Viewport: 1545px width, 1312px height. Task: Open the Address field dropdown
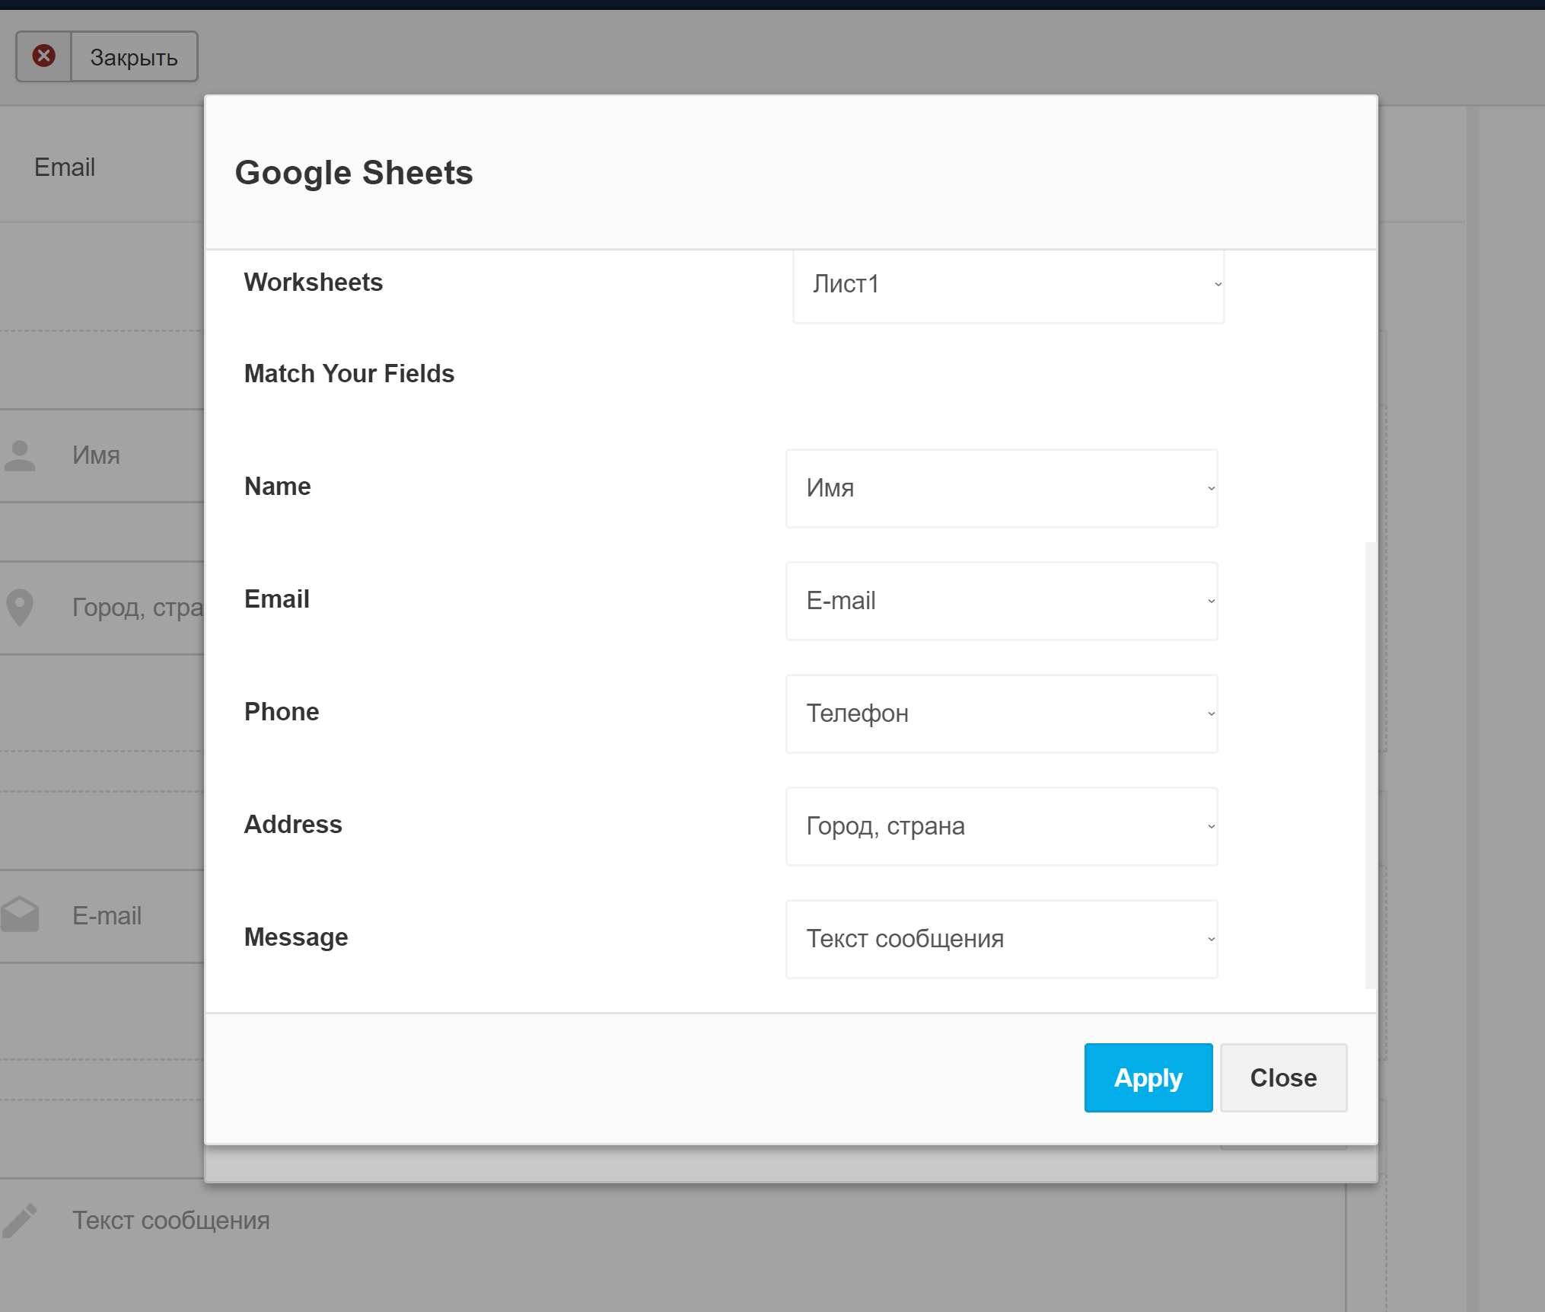tap(1002, 826)
